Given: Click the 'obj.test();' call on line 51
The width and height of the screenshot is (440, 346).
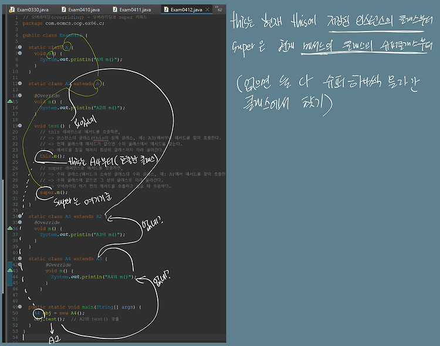Looking at the screenshot, I should [49, 319].
